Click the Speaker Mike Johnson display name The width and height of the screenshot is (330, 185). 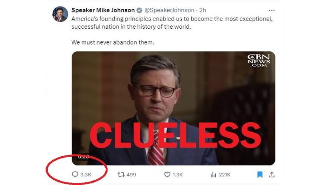[x=103, y=10]
